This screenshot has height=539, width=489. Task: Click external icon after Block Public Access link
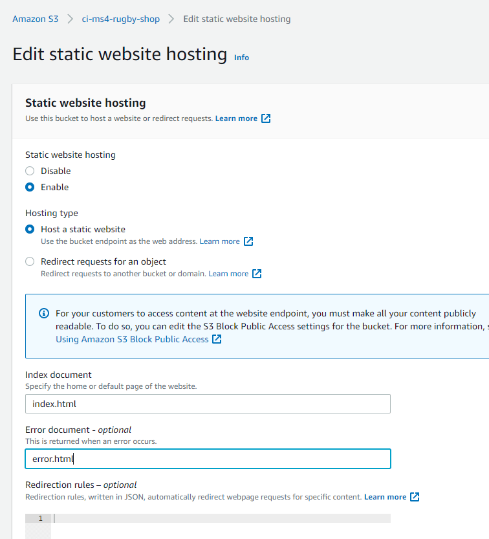217,339
